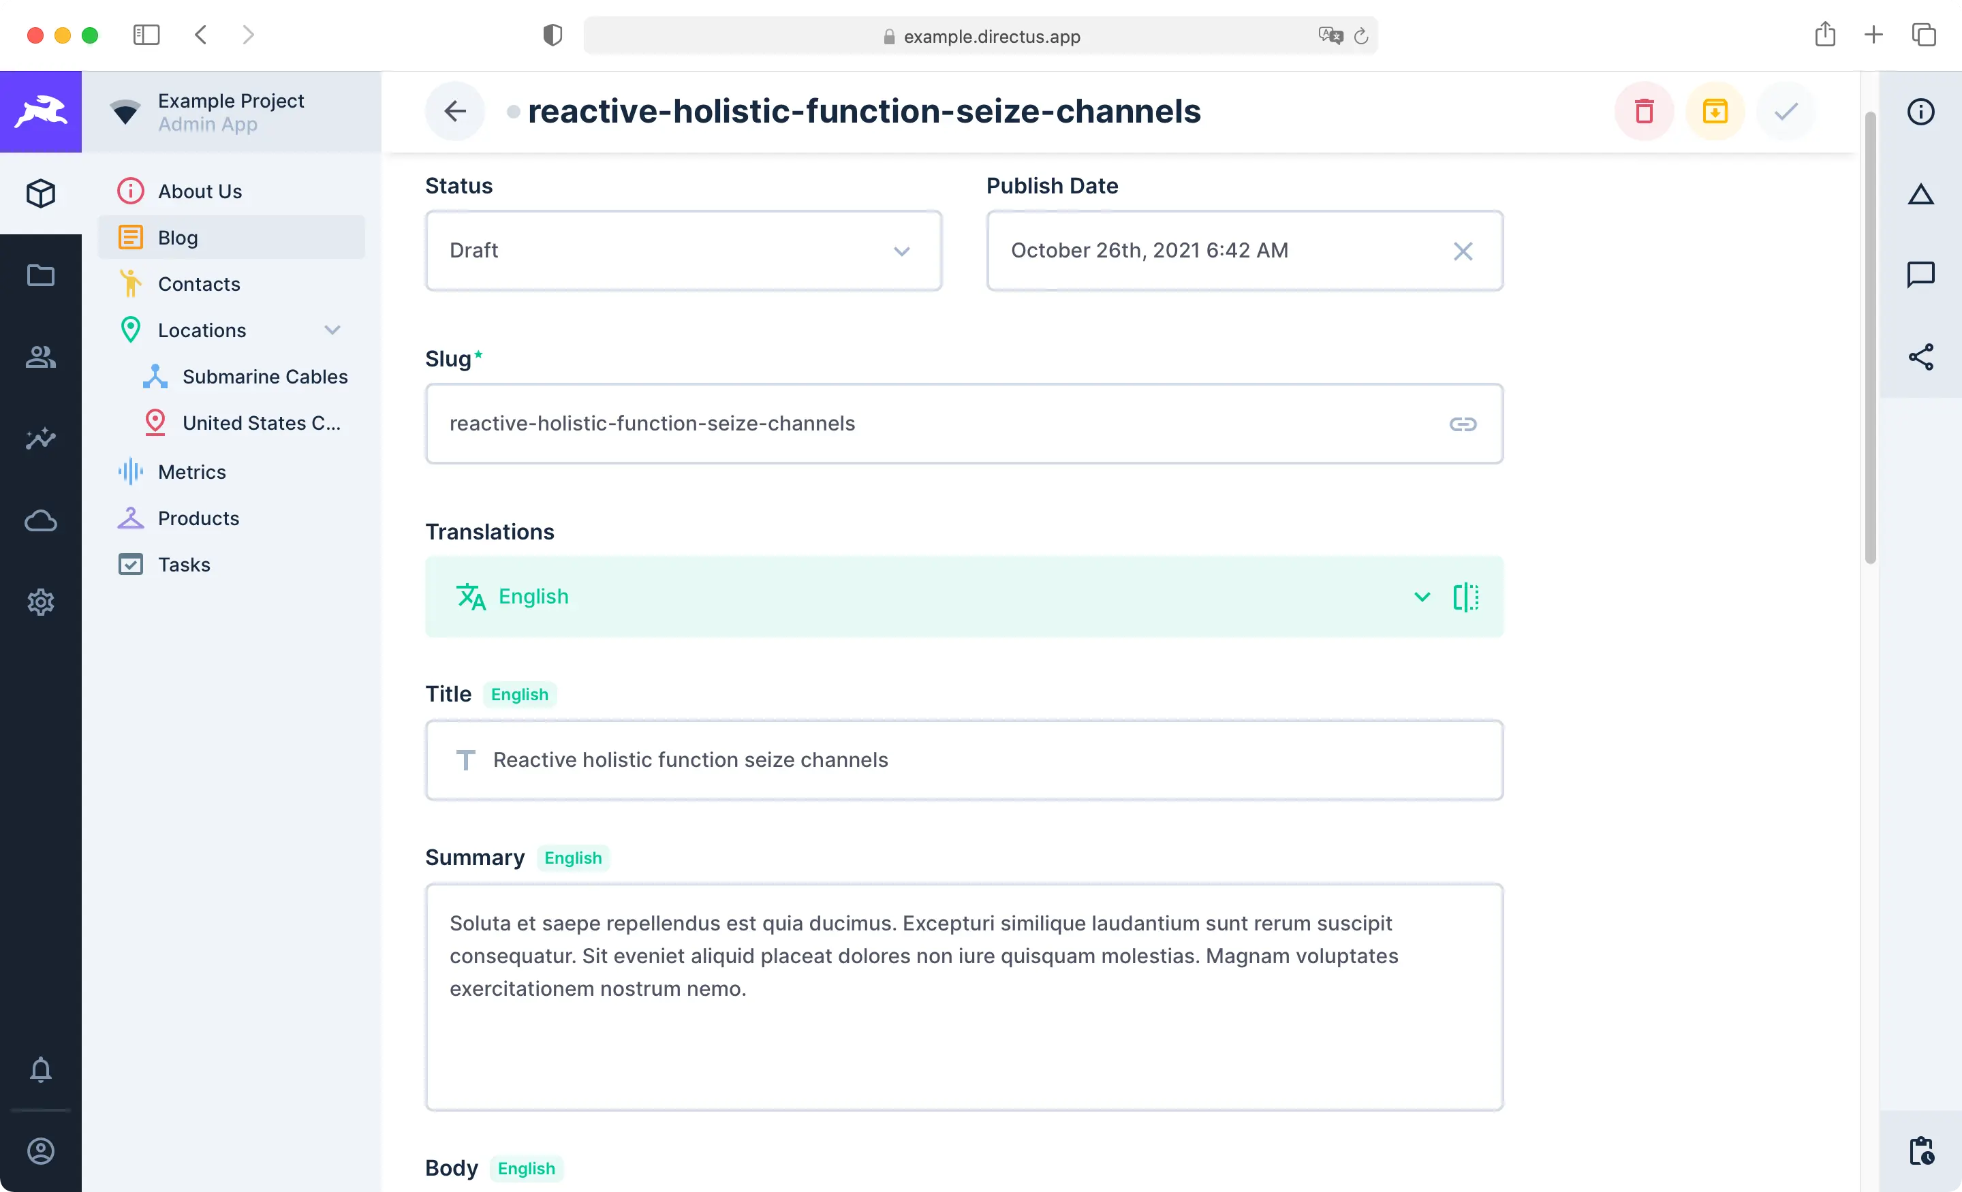This screenshot has width=1962, height=1192.
Task: Select the Blog collection
Action: [176, 236]
